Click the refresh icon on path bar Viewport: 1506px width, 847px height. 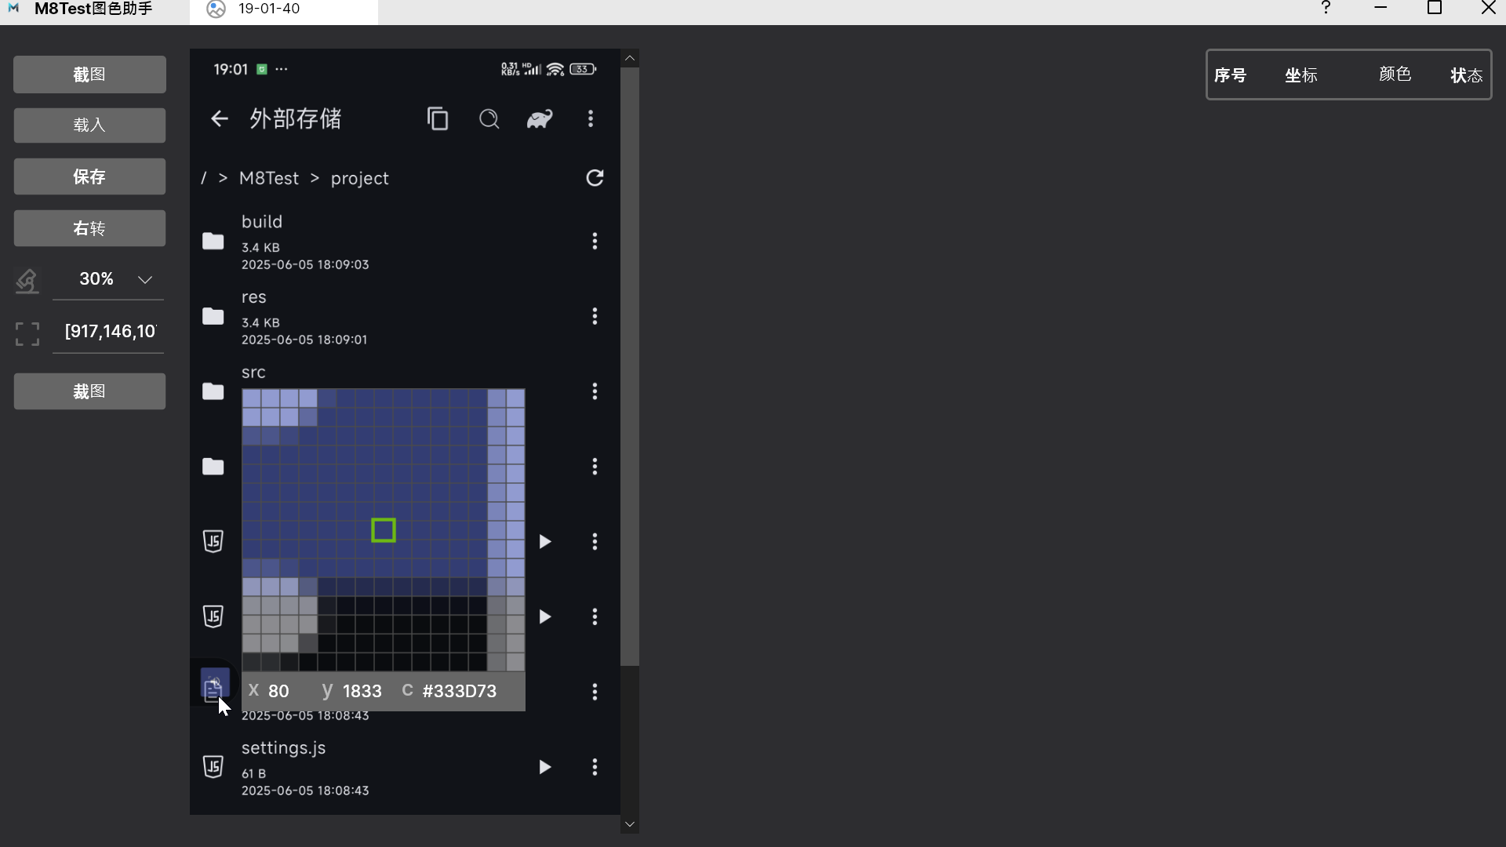click(x=595, y=178)
